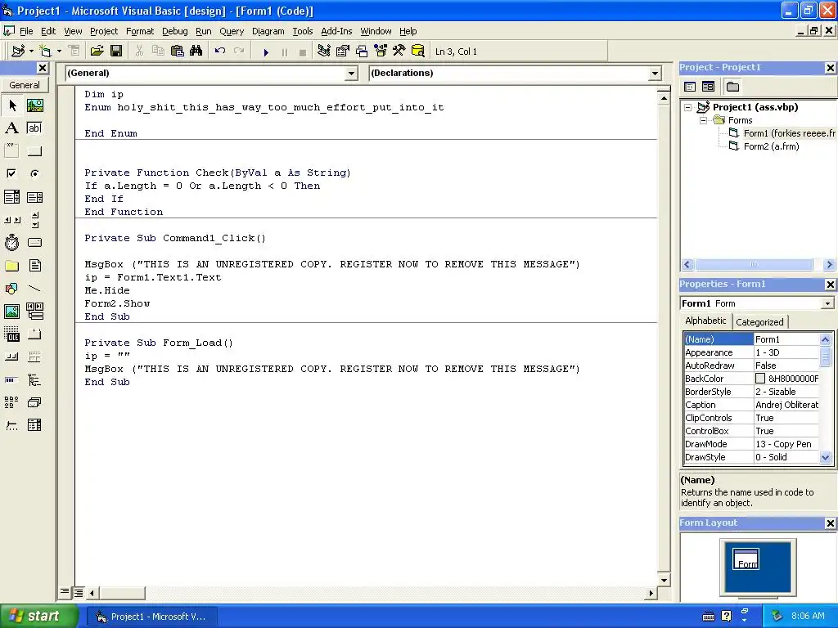Select Form2 (a.frm) in project tree
838x628 pixels.
click(771, 146)
